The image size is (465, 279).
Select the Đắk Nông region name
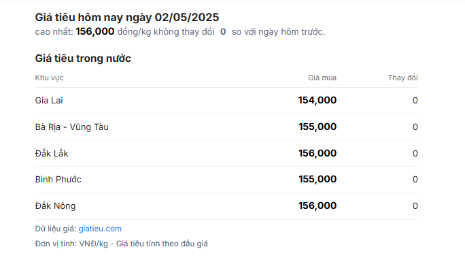pos(56,206)
